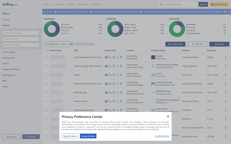Open three-dot menu for Machinery row
This screenshot has height=144, width=231.
tap(226, 119)
